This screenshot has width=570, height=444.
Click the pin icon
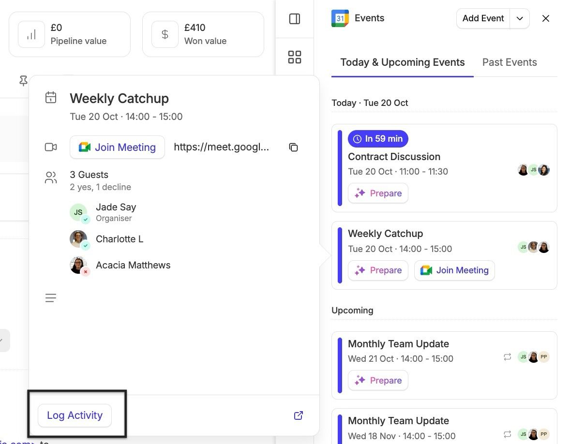tap(23, 81)
